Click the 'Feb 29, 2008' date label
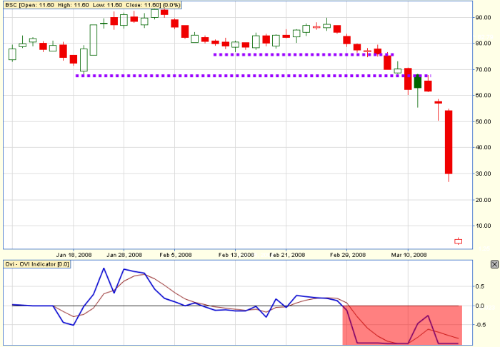The width and height of the screenshot is (500, 347). (348, 255)
